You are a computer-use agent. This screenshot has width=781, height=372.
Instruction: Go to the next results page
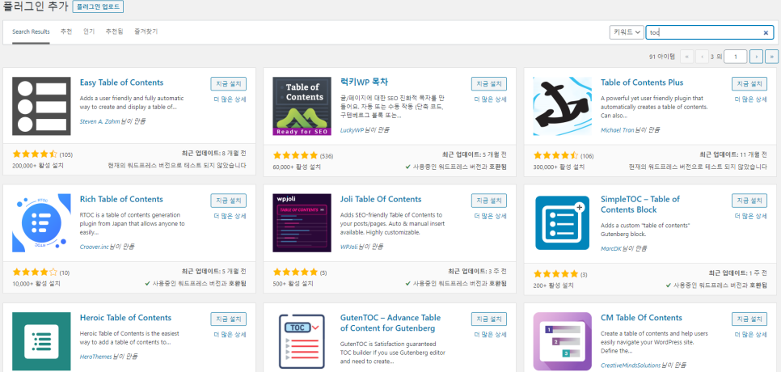coord(756,57)
